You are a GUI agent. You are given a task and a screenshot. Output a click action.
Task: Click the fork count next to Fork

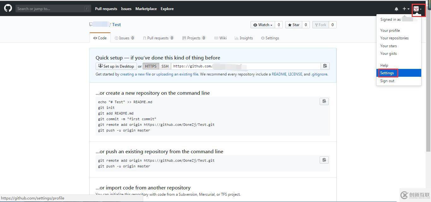click(333, 25)
